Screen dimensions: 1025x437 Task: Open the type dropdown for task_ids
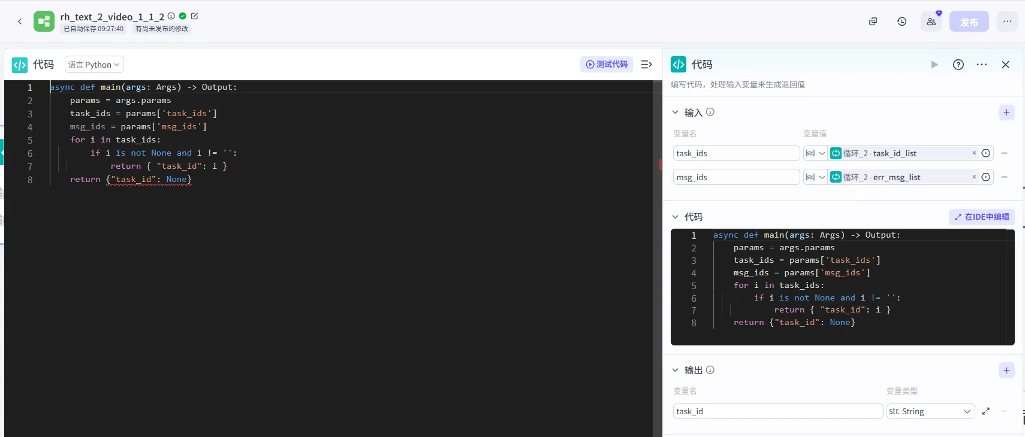tap(815, 153)
